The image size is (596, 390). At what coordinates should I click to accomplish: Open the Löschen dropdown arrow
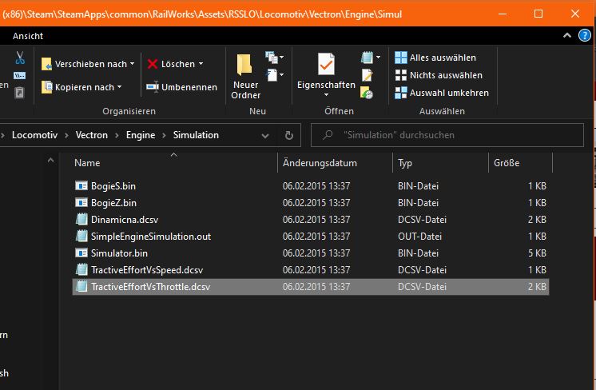coord(201,64)
